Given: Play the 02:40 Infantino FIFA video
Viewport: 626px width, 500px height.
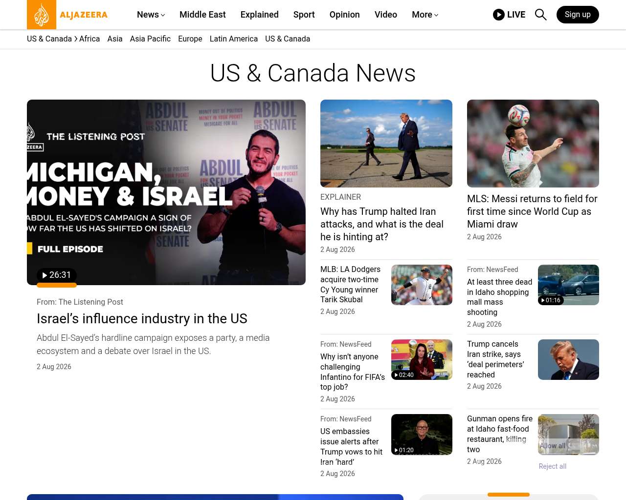Looking at the screenshot, I should point(404,375).
